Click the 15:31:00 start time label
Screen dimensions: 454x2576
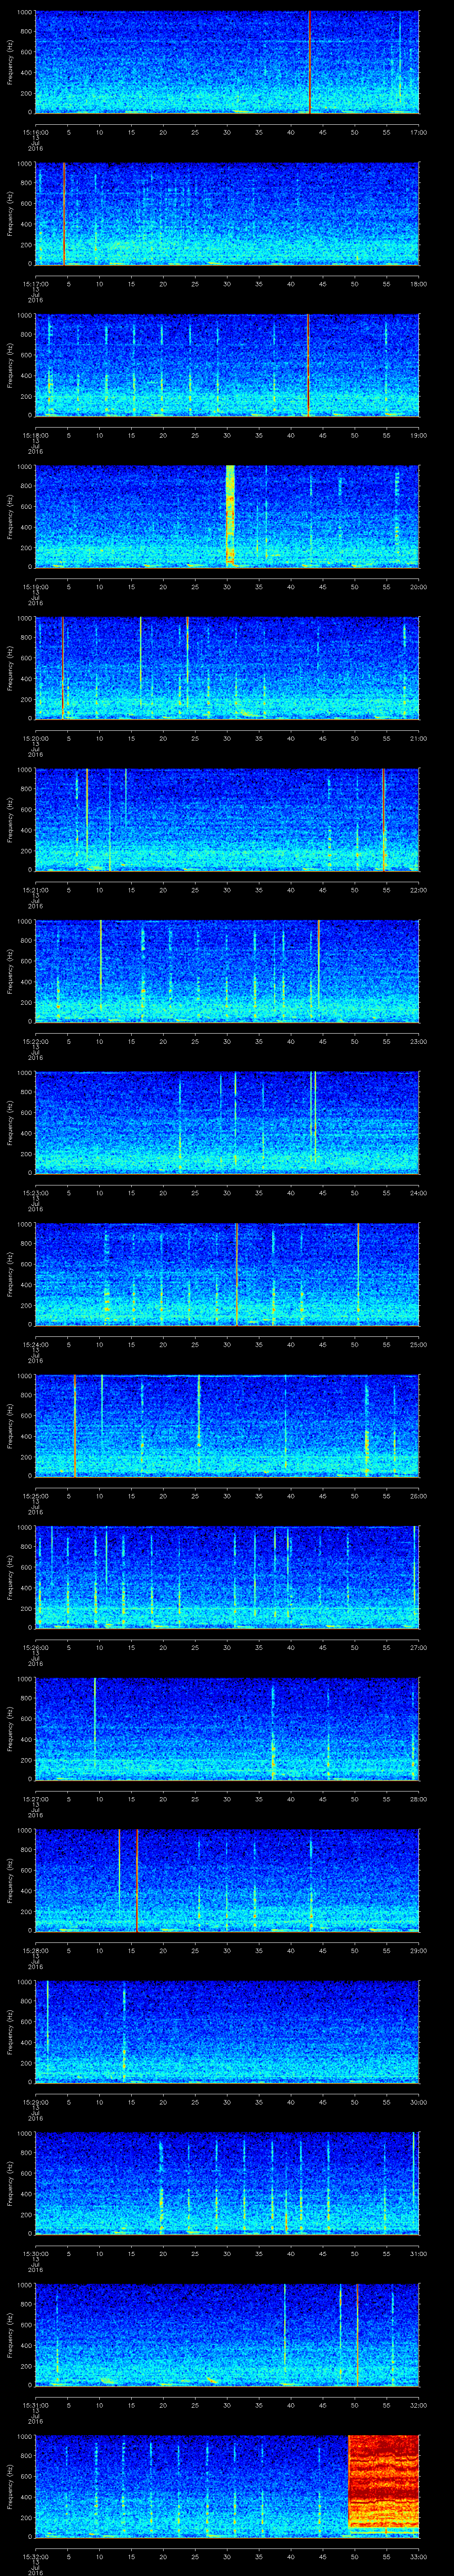(x=35, y=2405)
